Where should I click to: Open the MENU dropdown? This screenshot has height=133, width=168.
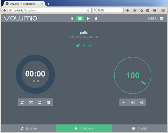coord(156,19)
